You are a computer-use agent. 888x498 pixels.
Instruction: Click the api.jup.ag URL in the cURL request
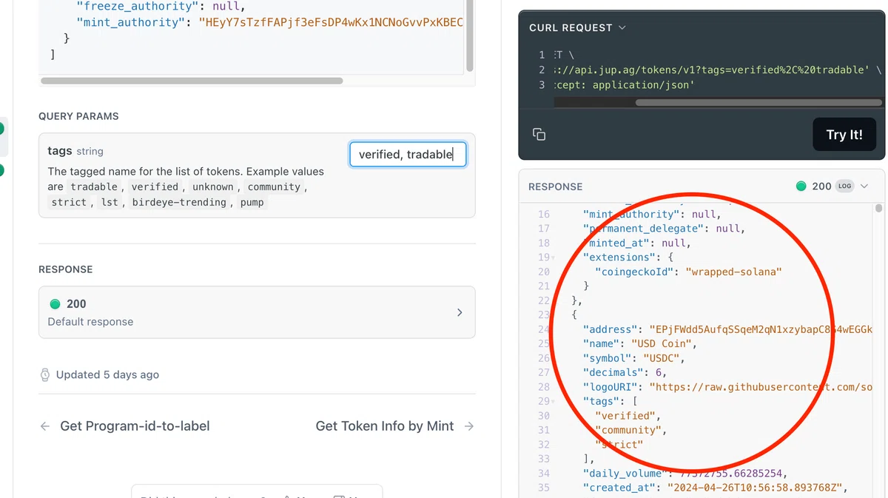(710, 70)
